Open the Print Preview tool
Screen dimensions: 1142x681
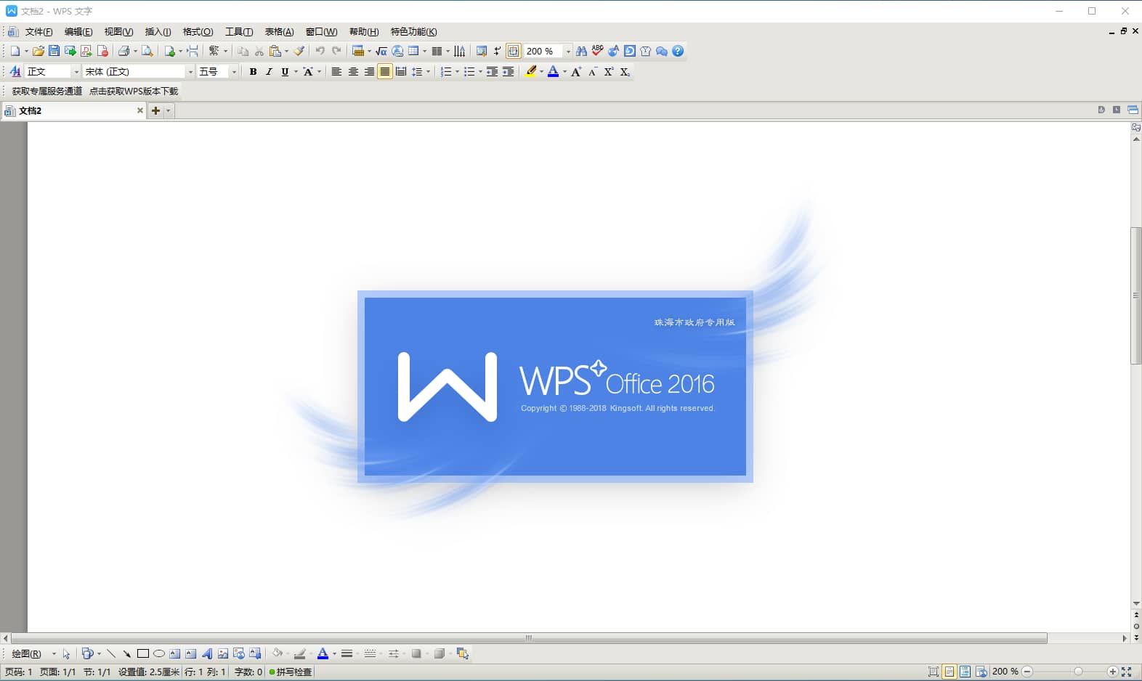147,51
